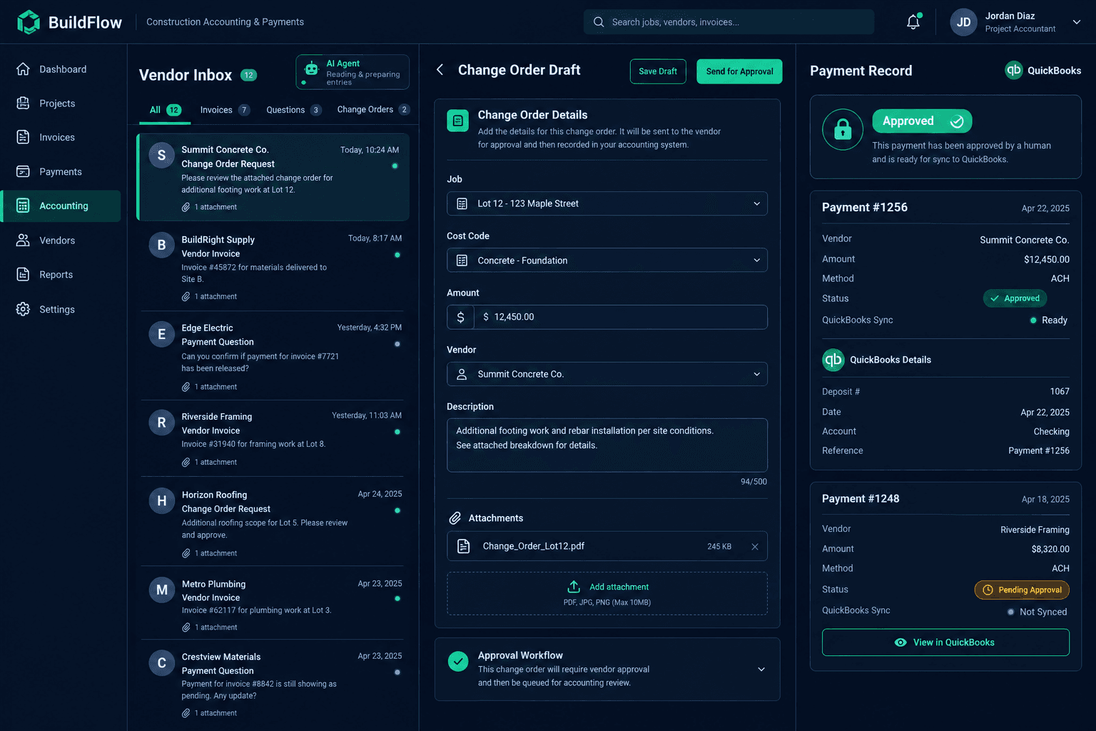Image resolution: width=1096 pixels, height=731 pixels.
Task: Open the Job dropdown Lot 12
Action: coord(607,203)
